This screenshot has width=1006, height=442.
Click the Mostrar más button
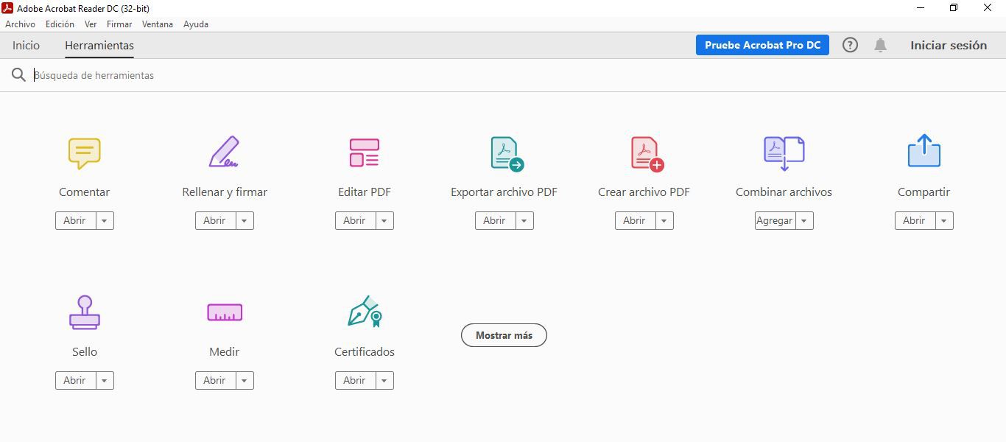pos(504,335)
